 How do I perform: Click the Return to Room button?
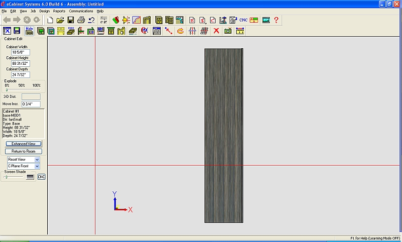pos(24,151)
